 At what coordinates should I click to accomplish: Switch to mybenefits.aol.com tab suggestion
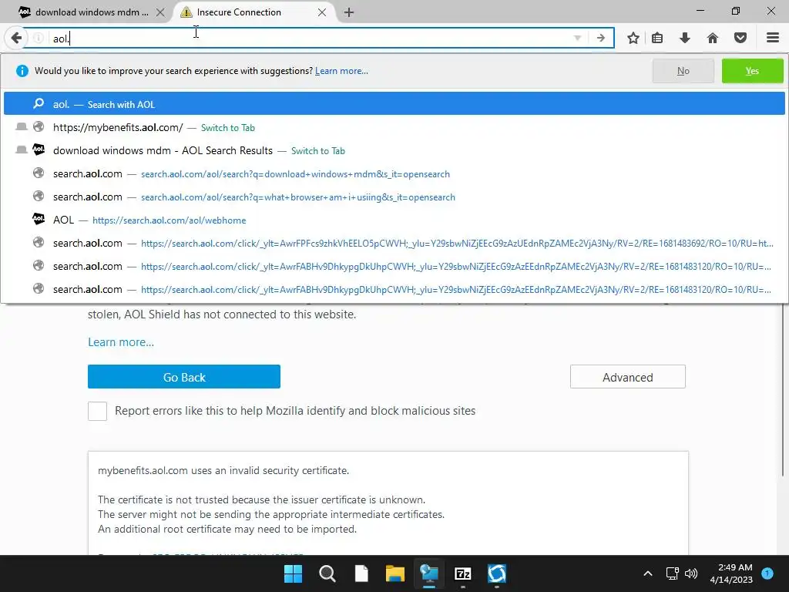[394, 127]
